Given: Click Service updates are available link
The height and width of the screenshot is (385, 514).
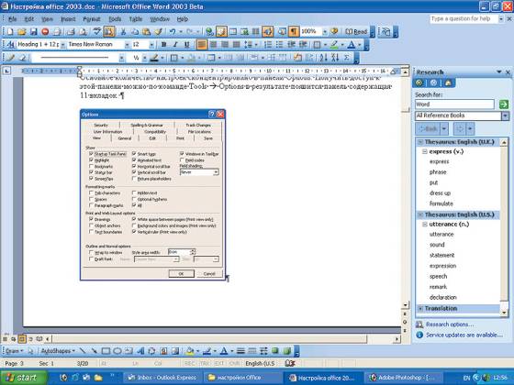Looking at the screenshot, I should coord(464,335).
